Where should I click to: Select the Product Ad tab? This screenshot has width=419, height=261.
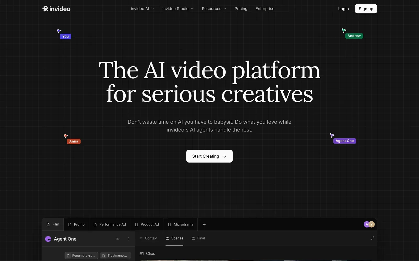(x=147, y=224)
